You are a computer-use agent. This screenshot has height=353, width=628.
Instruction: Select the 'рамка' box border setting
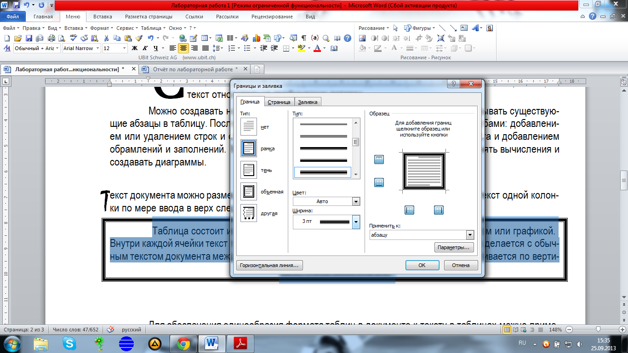tap(249, 148)
